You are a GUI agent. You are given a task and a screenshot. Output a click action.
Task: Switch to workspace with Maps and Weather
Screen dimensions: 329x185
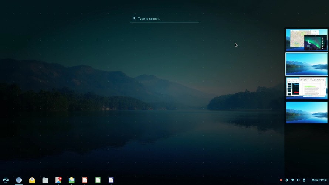pos(306,40)
